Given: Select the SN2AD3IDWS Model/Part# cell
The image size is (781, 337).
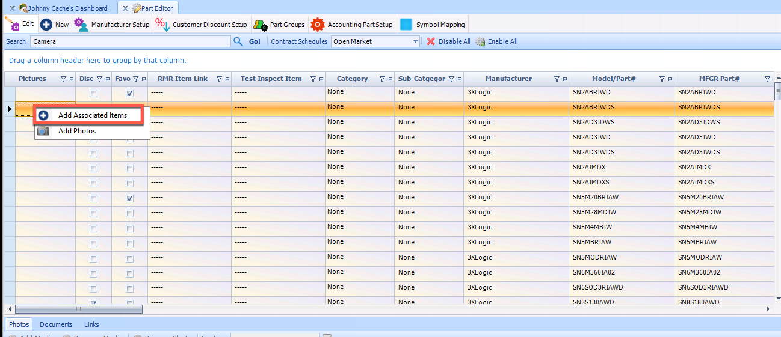Looking at the screenshot, I should (x=621, y=123).
